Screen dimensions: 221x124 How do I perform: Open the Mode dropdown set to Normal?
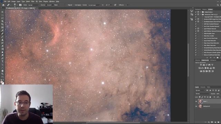pos(33,5)
